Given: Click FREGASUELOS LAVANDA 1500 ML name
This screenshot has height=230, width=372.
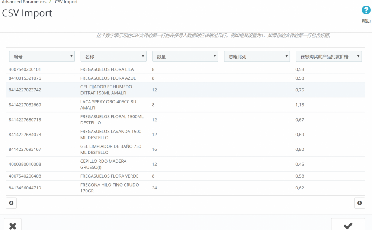Looking at the screenshot, I should point(111,135).
